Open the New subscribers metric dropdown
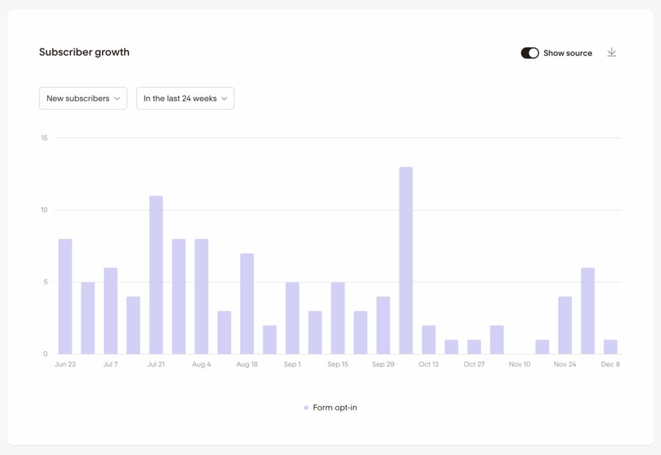 pos(83,98)
